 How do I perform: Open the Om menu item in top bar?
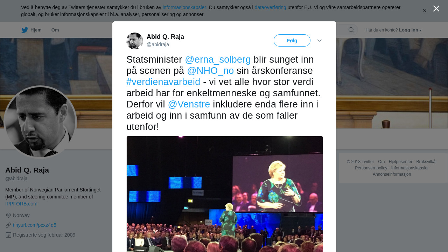55,30
